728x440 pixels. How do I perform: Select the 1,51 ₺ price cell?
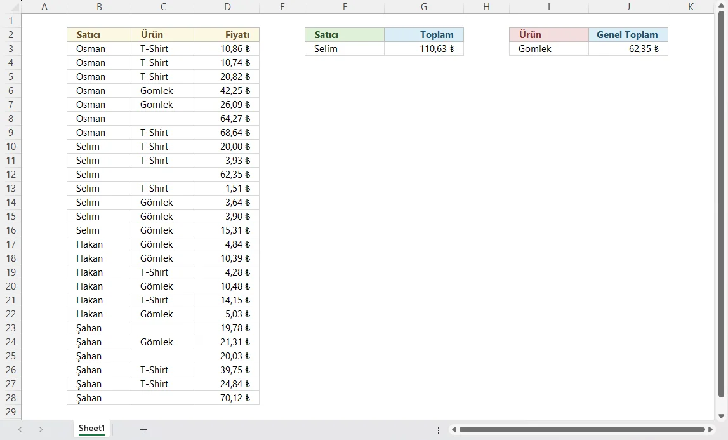pyautogui.click(x=227, y=188)
